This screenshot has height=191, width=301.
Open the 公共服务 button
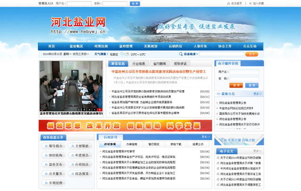tap(53, 174)
